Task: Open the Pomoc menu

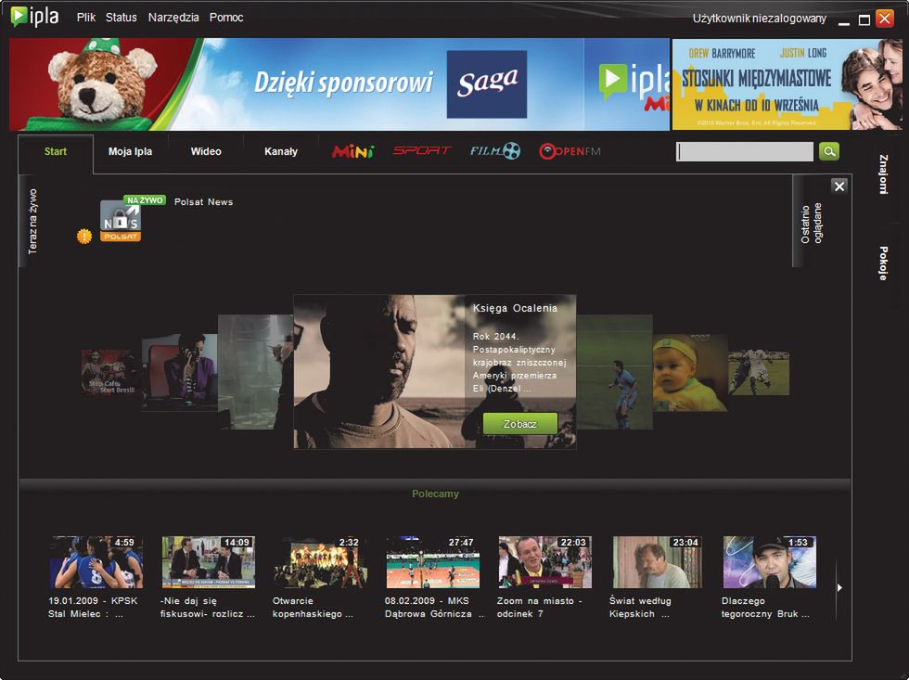Action: click(226, 18)
